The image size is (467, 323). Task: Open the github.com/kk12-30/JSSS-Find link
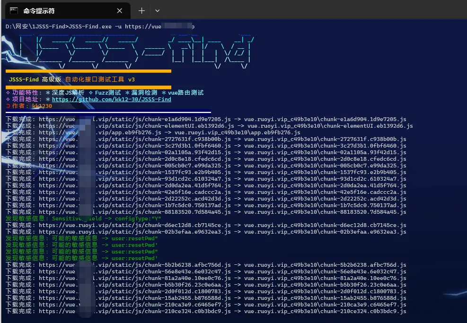point(111,99)
